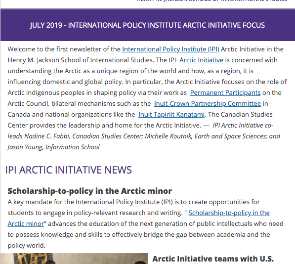This screenshot has height=264, width=295.
Task: Open the photo thumbnail beside the Arctic Initiative teams heading
Action: (x=74, y=259)
